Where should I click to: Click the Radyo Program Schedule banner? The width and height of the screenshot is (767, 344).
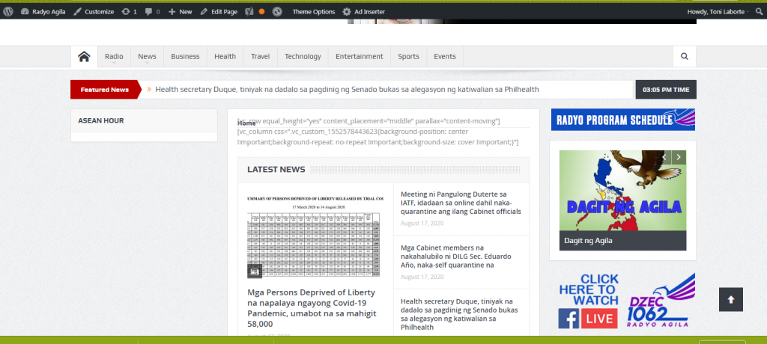pyautogui.click(x=622, y=120)
